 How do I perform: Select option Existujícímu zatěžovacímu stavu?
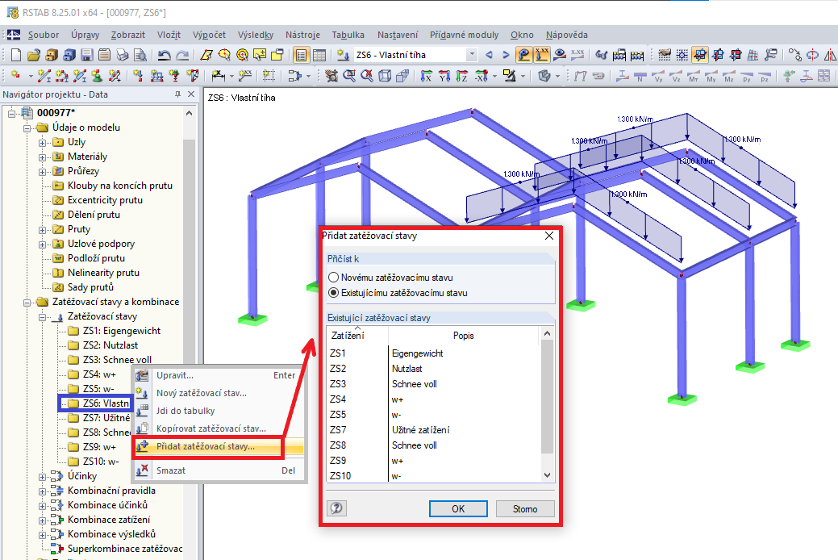[398, 293]
